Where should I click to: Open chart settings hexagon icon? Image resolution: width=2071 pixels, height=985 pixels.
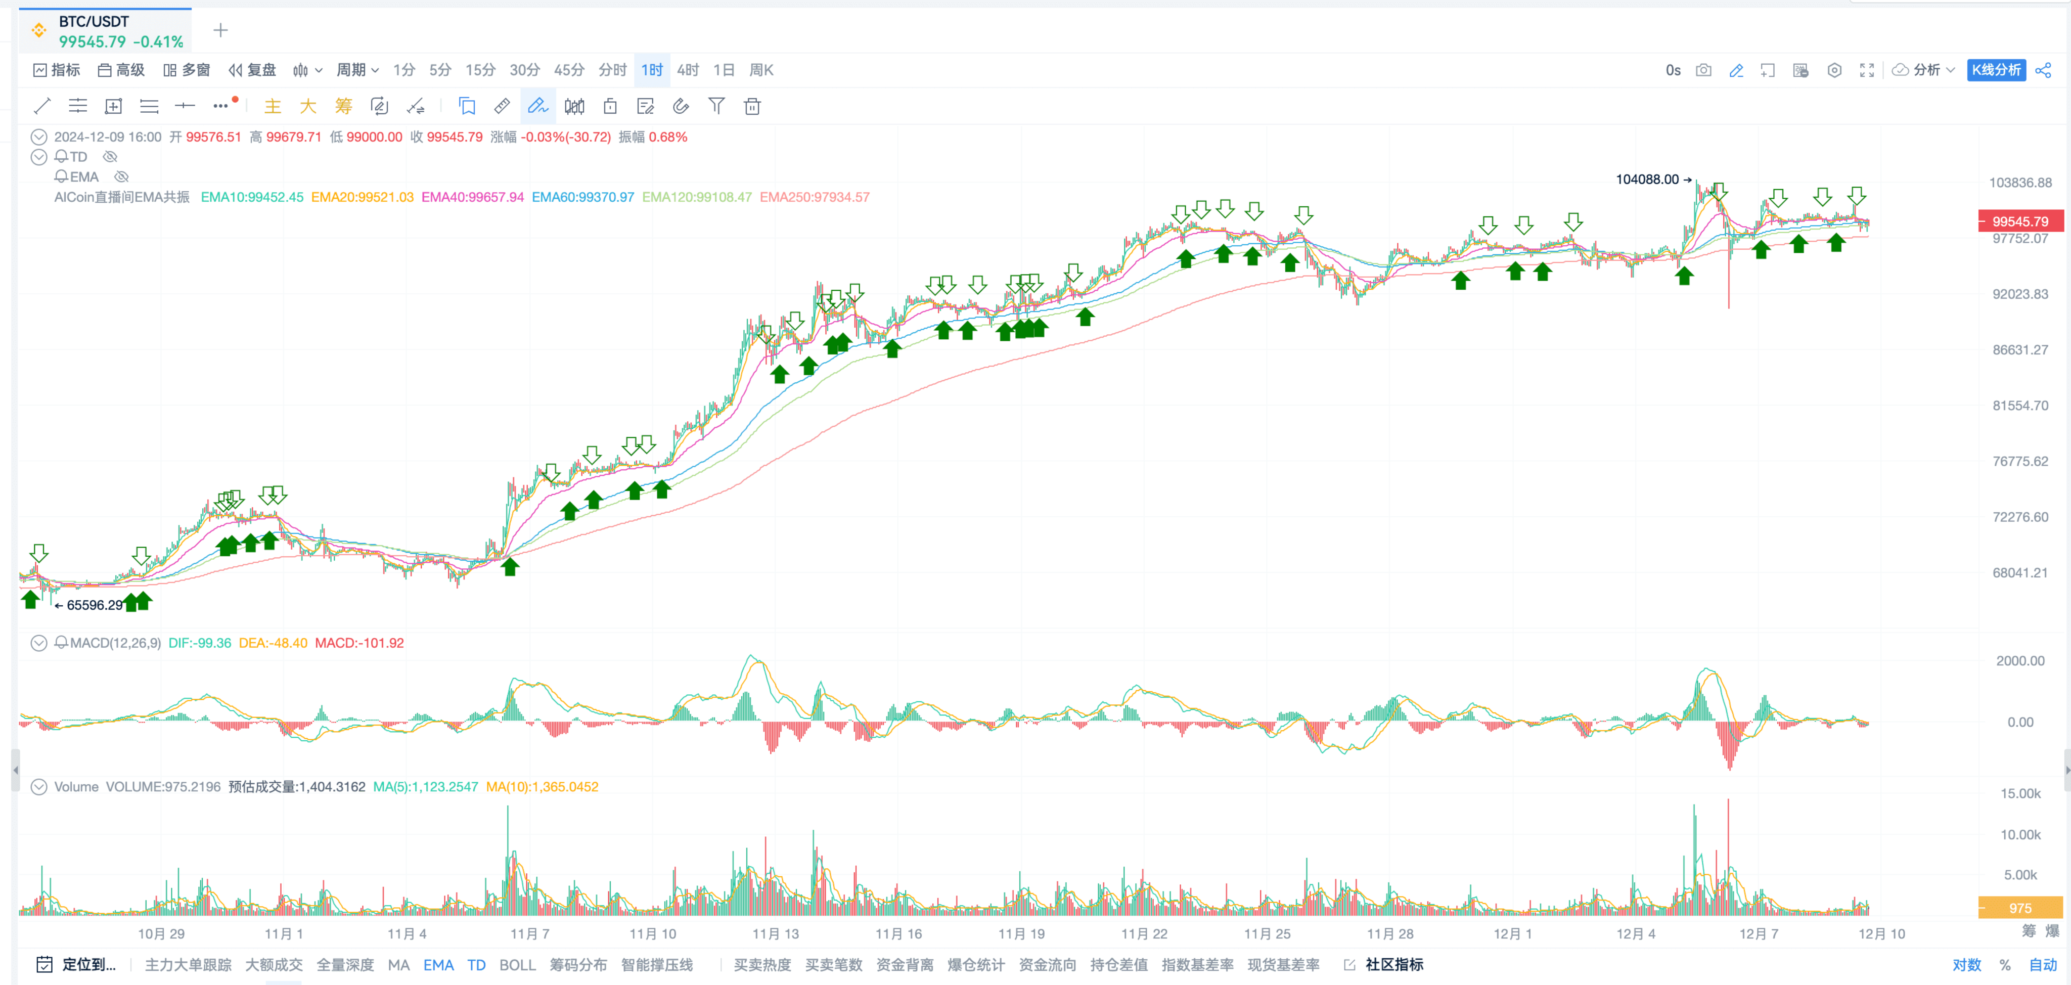pos(1834,70)
